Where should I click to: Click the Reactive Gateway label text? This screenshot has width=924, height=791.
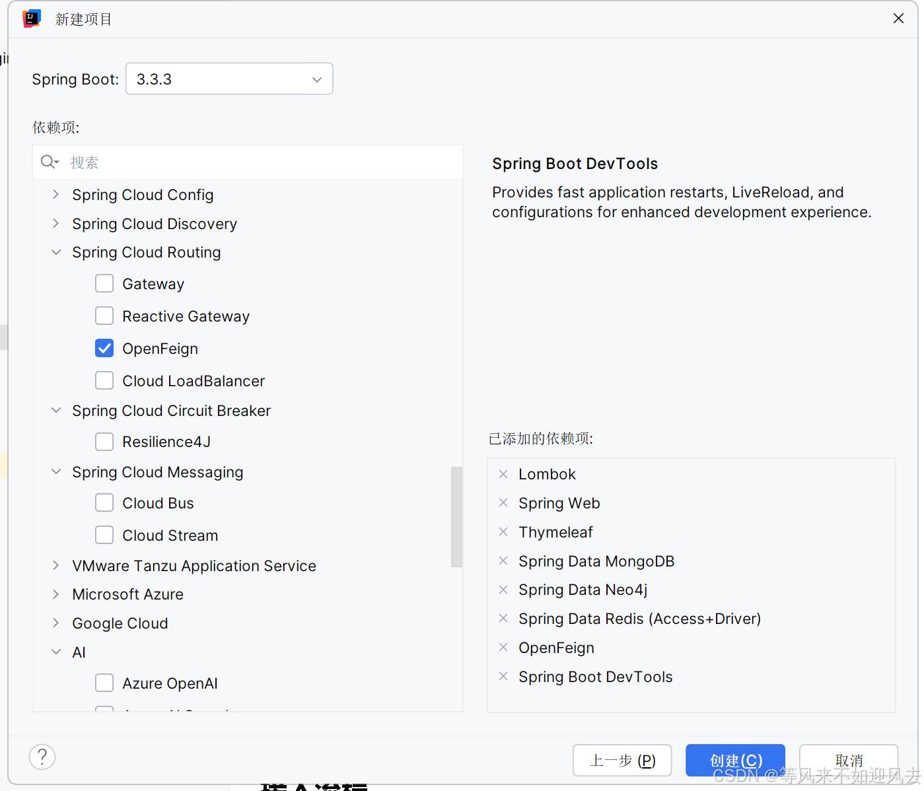pyautogui.click(x=186, y=317)
